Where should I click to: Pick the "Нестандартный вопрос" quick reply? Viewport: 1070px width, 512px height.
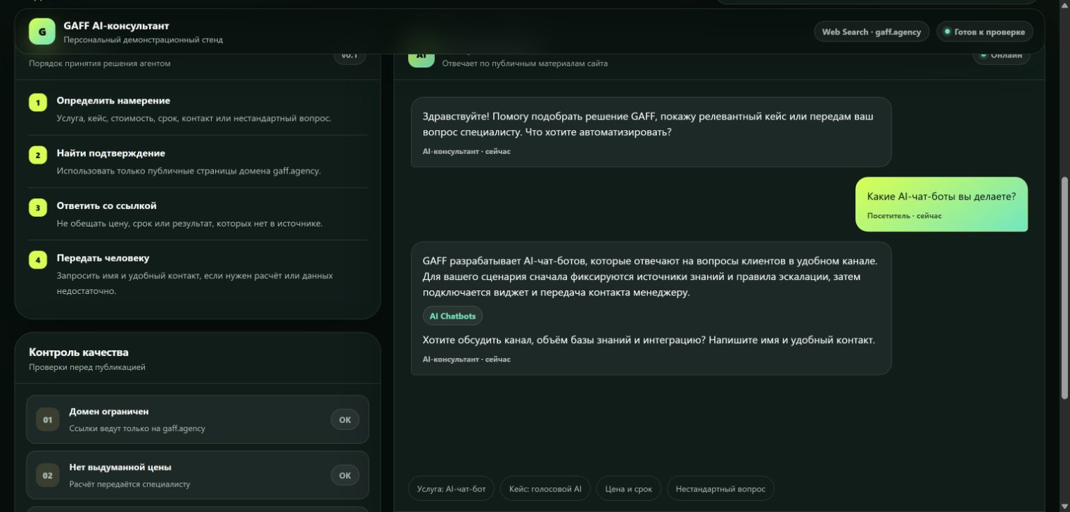tap(720, 489)
